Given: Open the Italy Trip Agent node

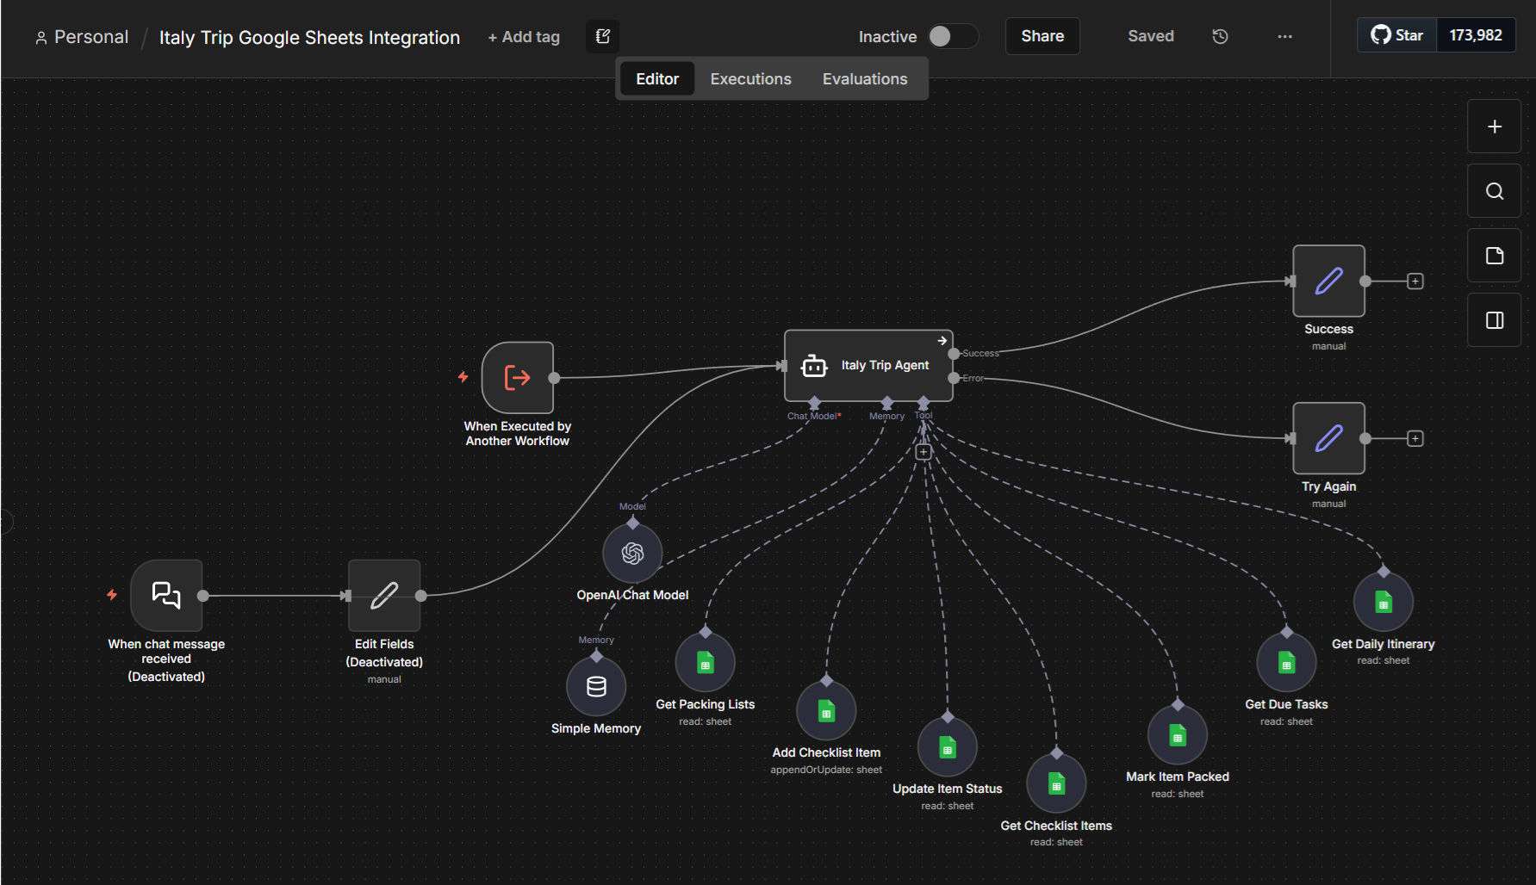Looking at the screenshot, I should [867, 365].
